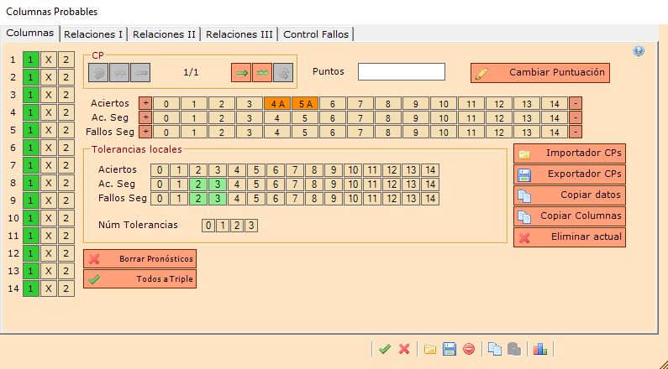Toggle 13 in local Fallos Seg tolerances

pyautogui.click(x=411, y=199)
